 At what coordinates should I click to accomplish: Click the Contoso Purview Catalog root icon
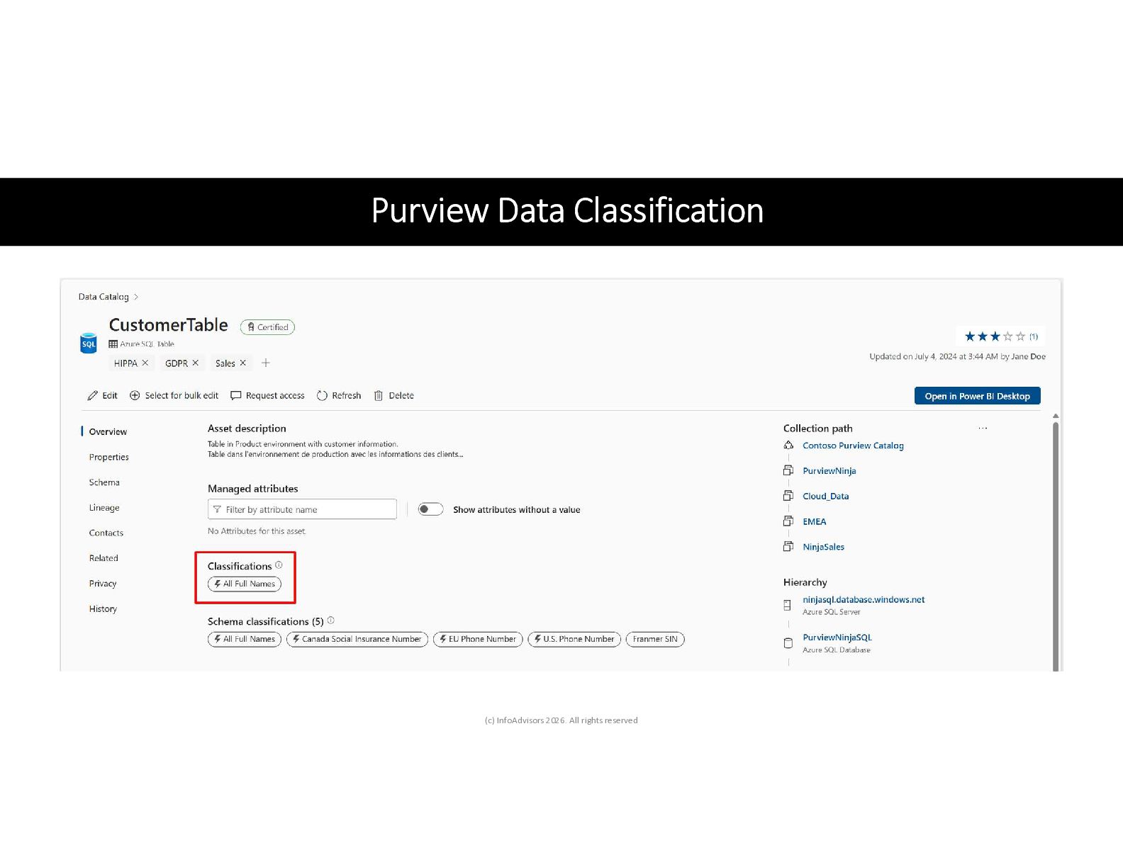click(x=788, y=445)
